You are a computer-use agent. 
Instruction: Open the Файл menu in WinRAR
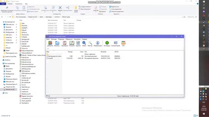[x=48, y=39]
